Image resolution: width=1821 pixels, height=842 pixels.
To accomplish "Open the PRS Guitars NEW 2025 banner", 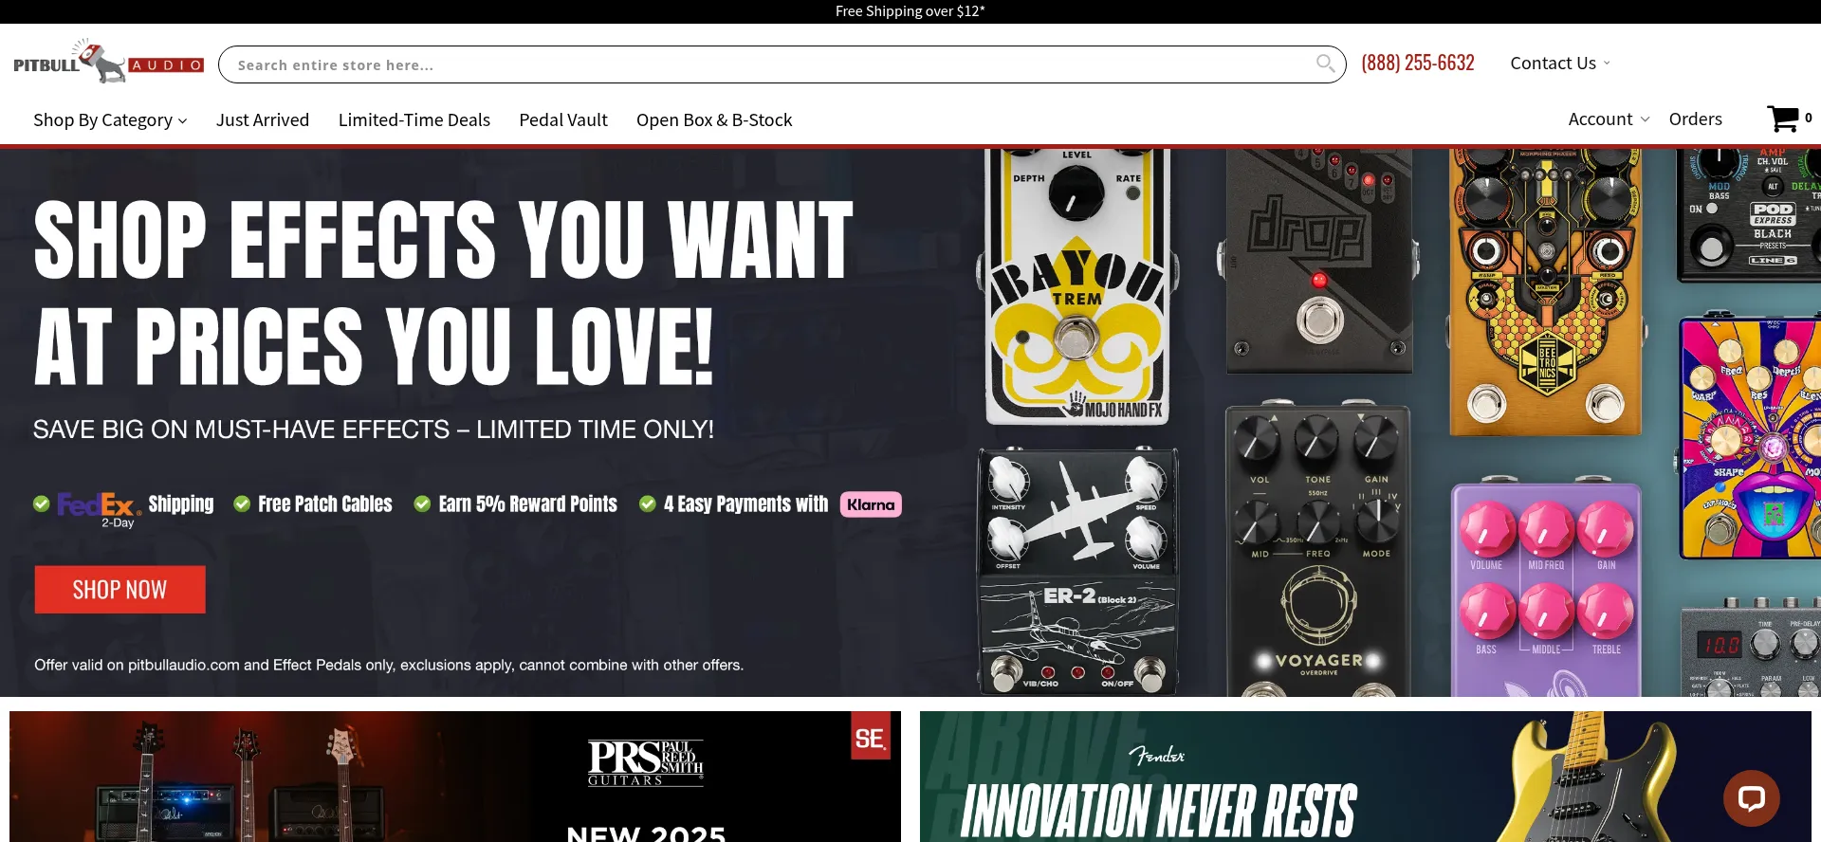I will [x=455, y=777].
